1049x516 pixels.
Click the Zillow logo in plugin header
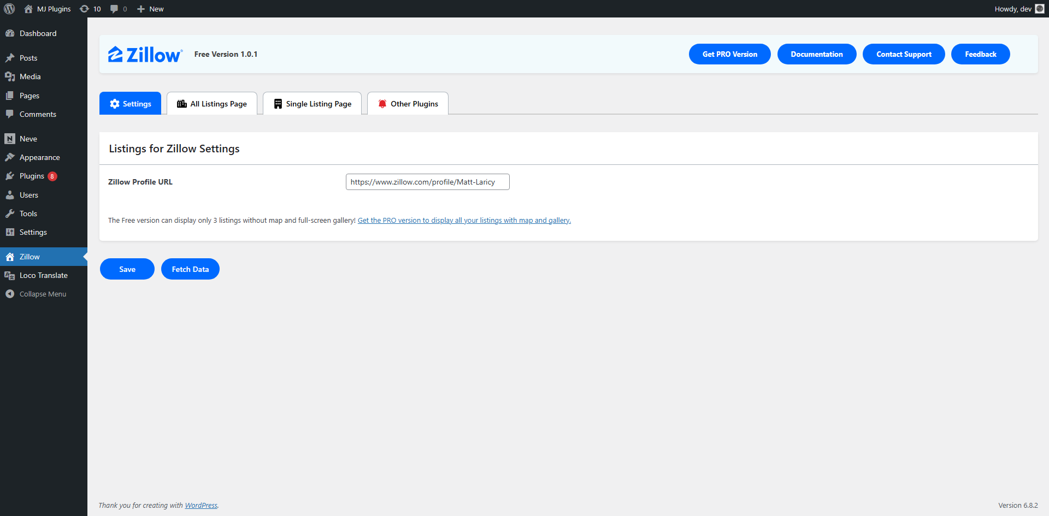pyautogui.click(x=145, y=54)
